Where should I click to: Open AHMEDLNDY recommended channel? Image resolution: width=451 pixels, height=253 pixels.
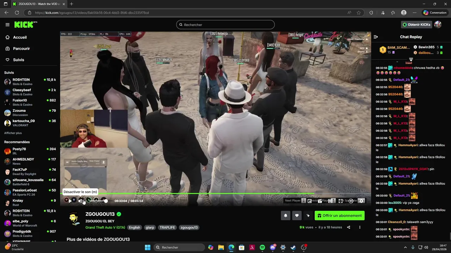pyautogui.click(x=30, y=161)
